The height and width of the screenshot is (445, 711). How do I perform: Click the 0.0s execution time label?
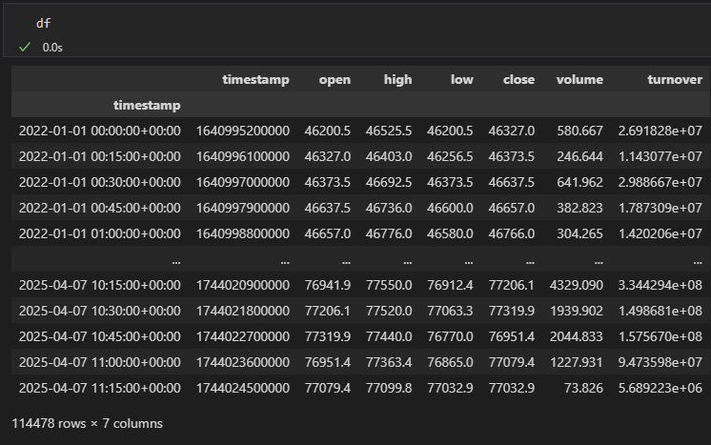coord(52,47)
